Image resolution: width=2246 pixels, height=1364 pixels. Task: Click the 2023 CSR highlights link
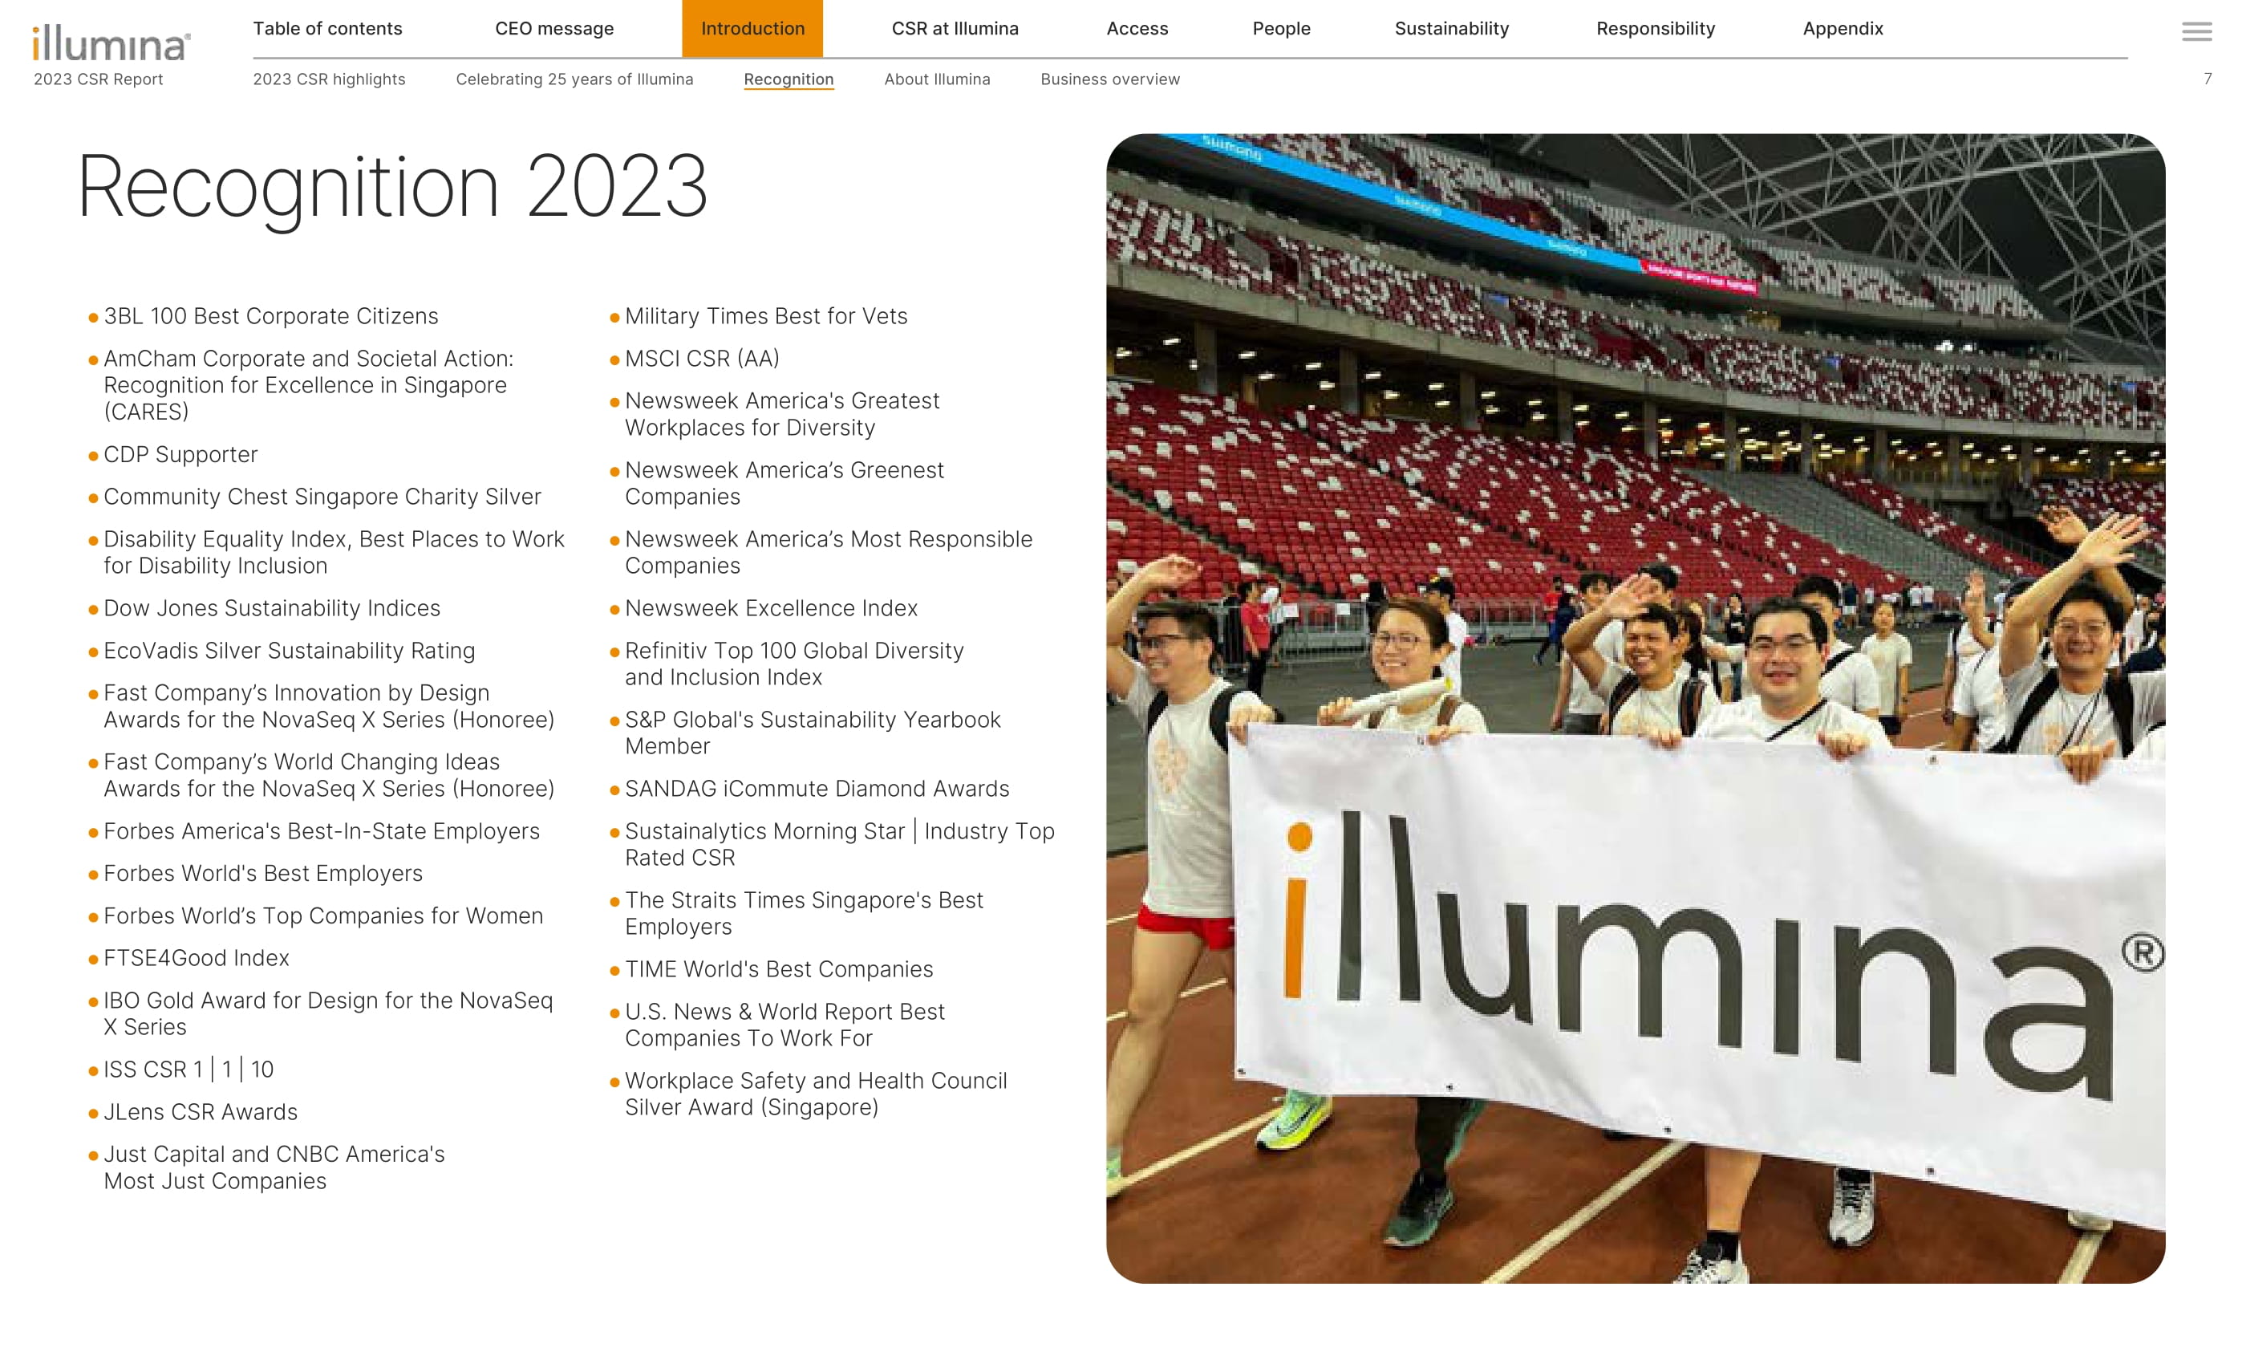(x=329, y=79)
